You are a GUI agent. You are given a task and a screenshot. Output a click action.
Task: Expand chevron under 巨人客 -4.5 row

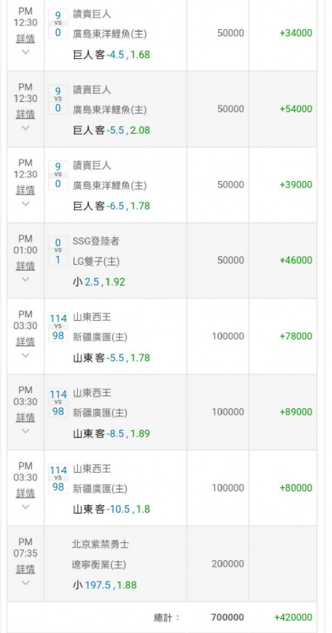(25, 52)
